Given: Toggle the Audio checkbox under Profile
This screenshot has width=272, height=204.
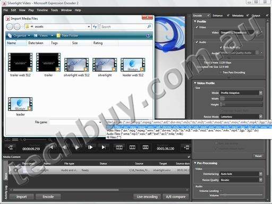Looking at the screenshot, I should click(x=197, y=42).
